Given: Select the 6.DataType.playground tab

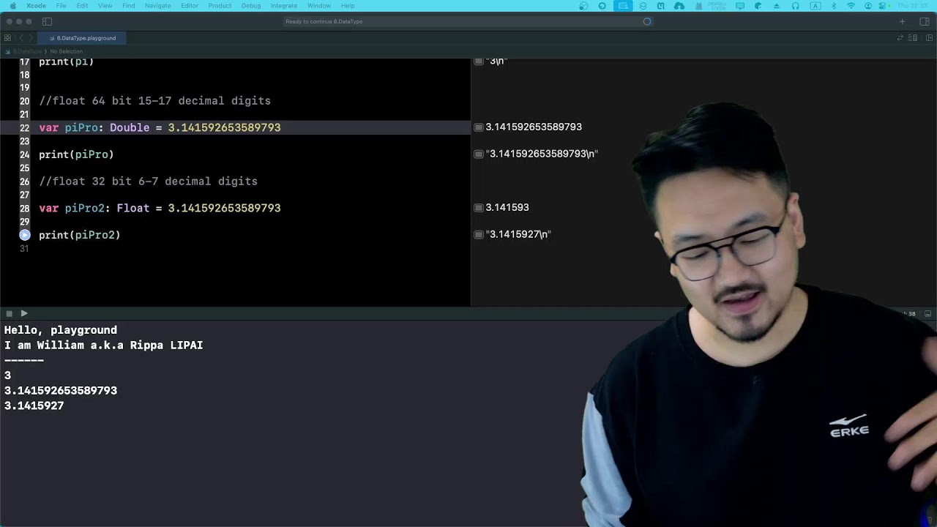Looking at the screenshot, I should [83, 38].
